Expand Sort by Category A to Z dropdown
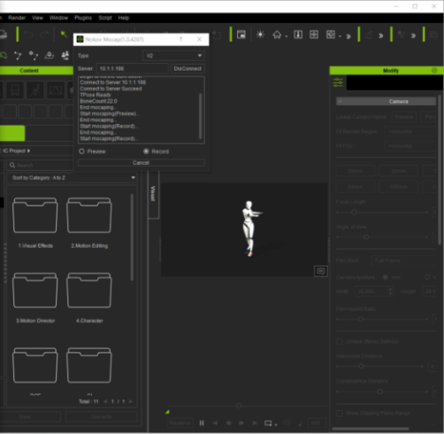The height and width of the screenshot is (434, 444). 72,178
